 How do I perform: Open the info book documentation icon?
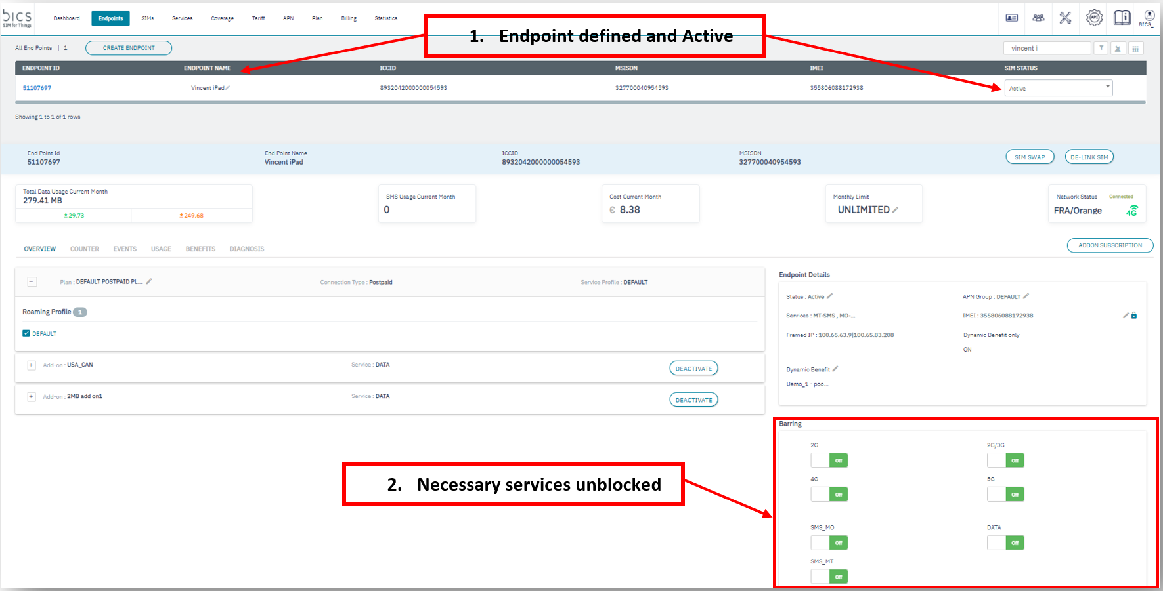tap(1122, 18)
